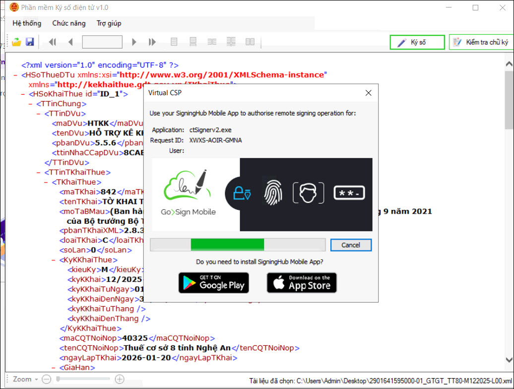Collapse the TTinChung XML node
The height and width of the screenshot is (389, 514).
click(x=31, y=104)
